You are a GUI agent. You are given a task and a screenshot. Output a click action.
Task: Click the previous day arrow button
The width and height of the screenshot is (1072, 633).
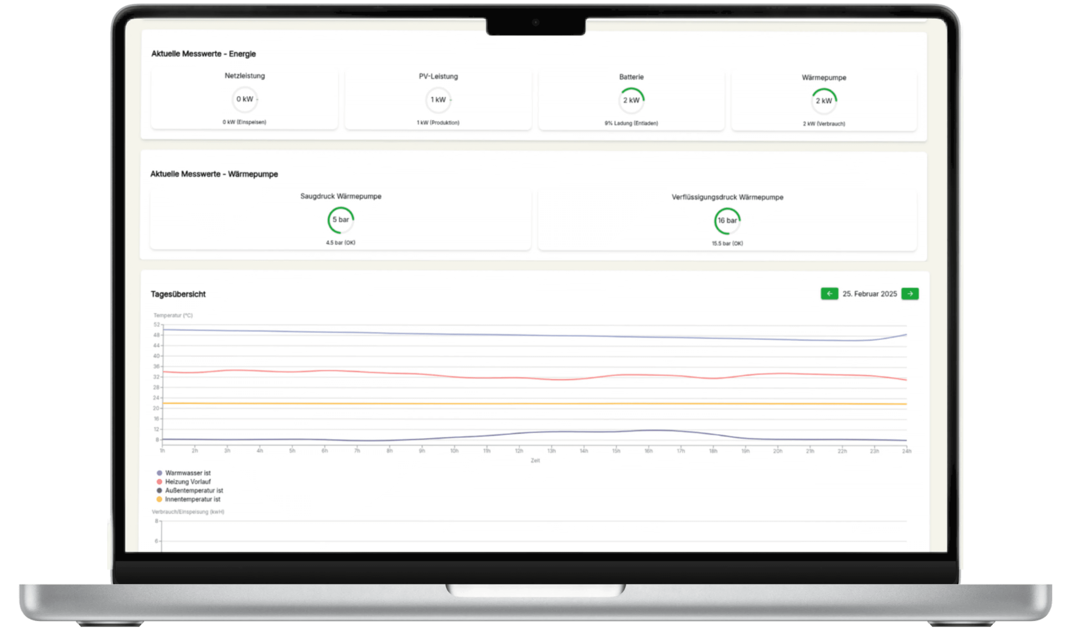tap(829, 294)
